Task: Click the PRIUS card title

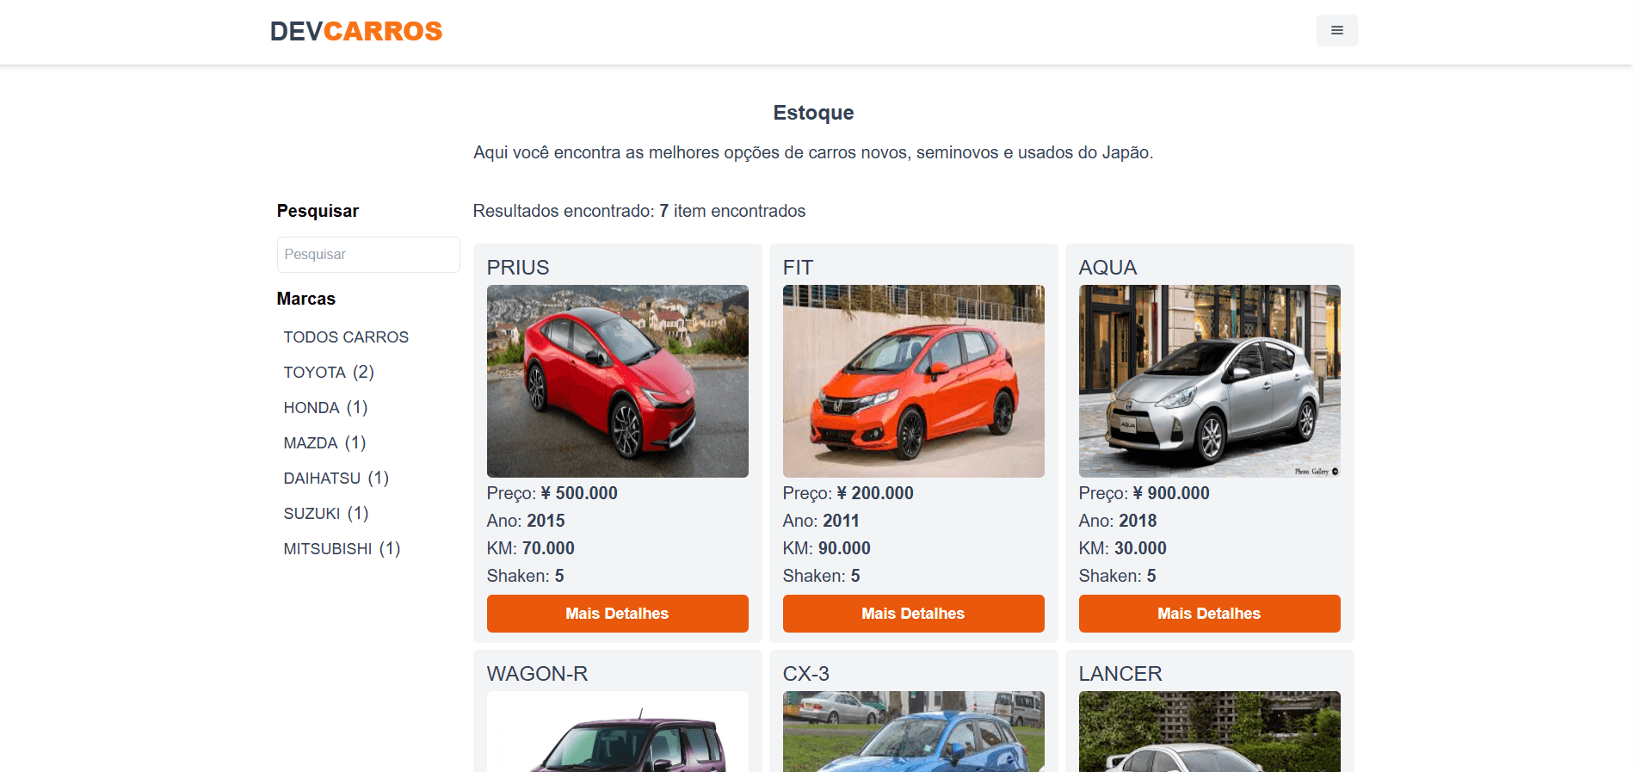Action: (518, 268)
